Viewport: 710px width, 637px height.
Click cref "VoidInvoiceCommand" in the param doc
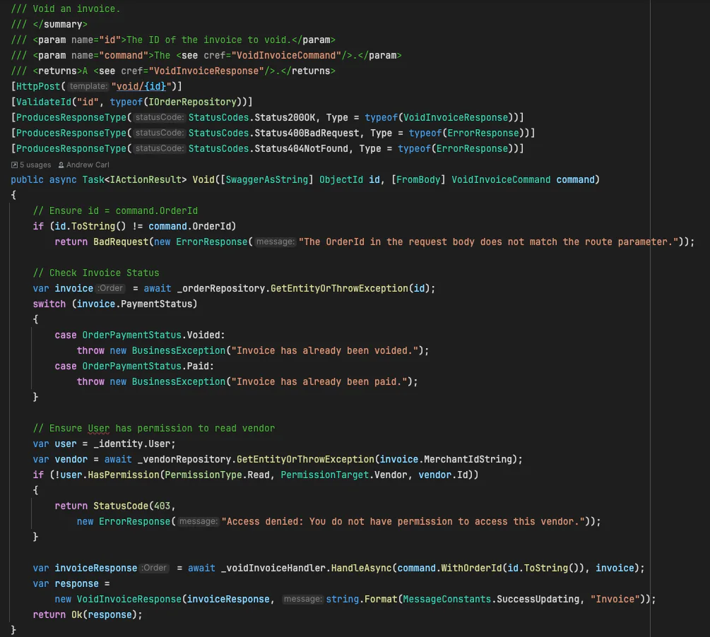pos(286,55)
